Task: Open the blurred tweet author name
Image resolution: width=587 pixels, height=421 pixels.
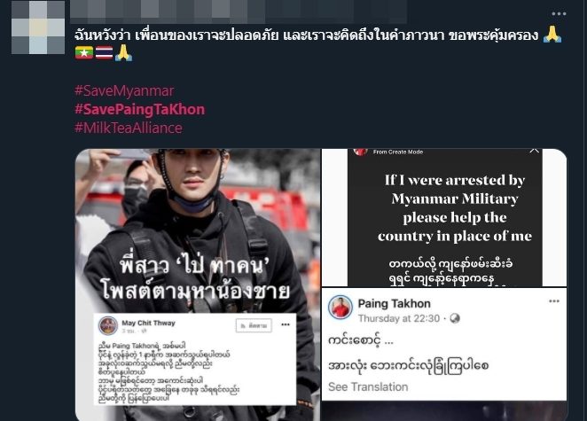Action: (239, 12)
